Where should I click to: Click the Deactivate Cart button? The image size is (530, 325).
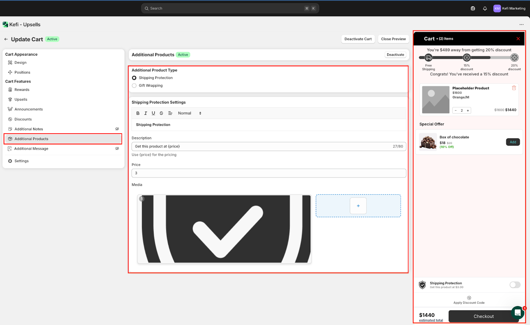pyautogui.click(x=358, y=39)
